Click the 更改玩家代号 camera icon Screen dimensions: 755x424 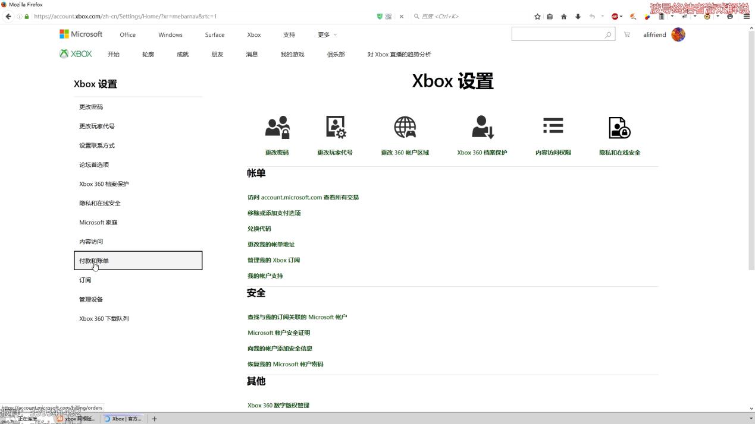pyautogui.click(x=335, y=126)
